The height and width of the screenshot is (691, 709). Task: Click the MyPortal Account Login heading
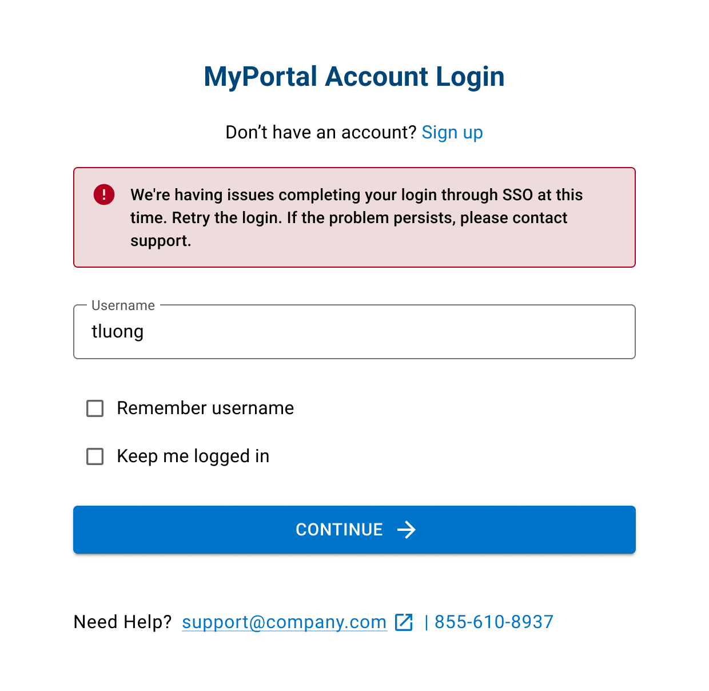[354, 77]
